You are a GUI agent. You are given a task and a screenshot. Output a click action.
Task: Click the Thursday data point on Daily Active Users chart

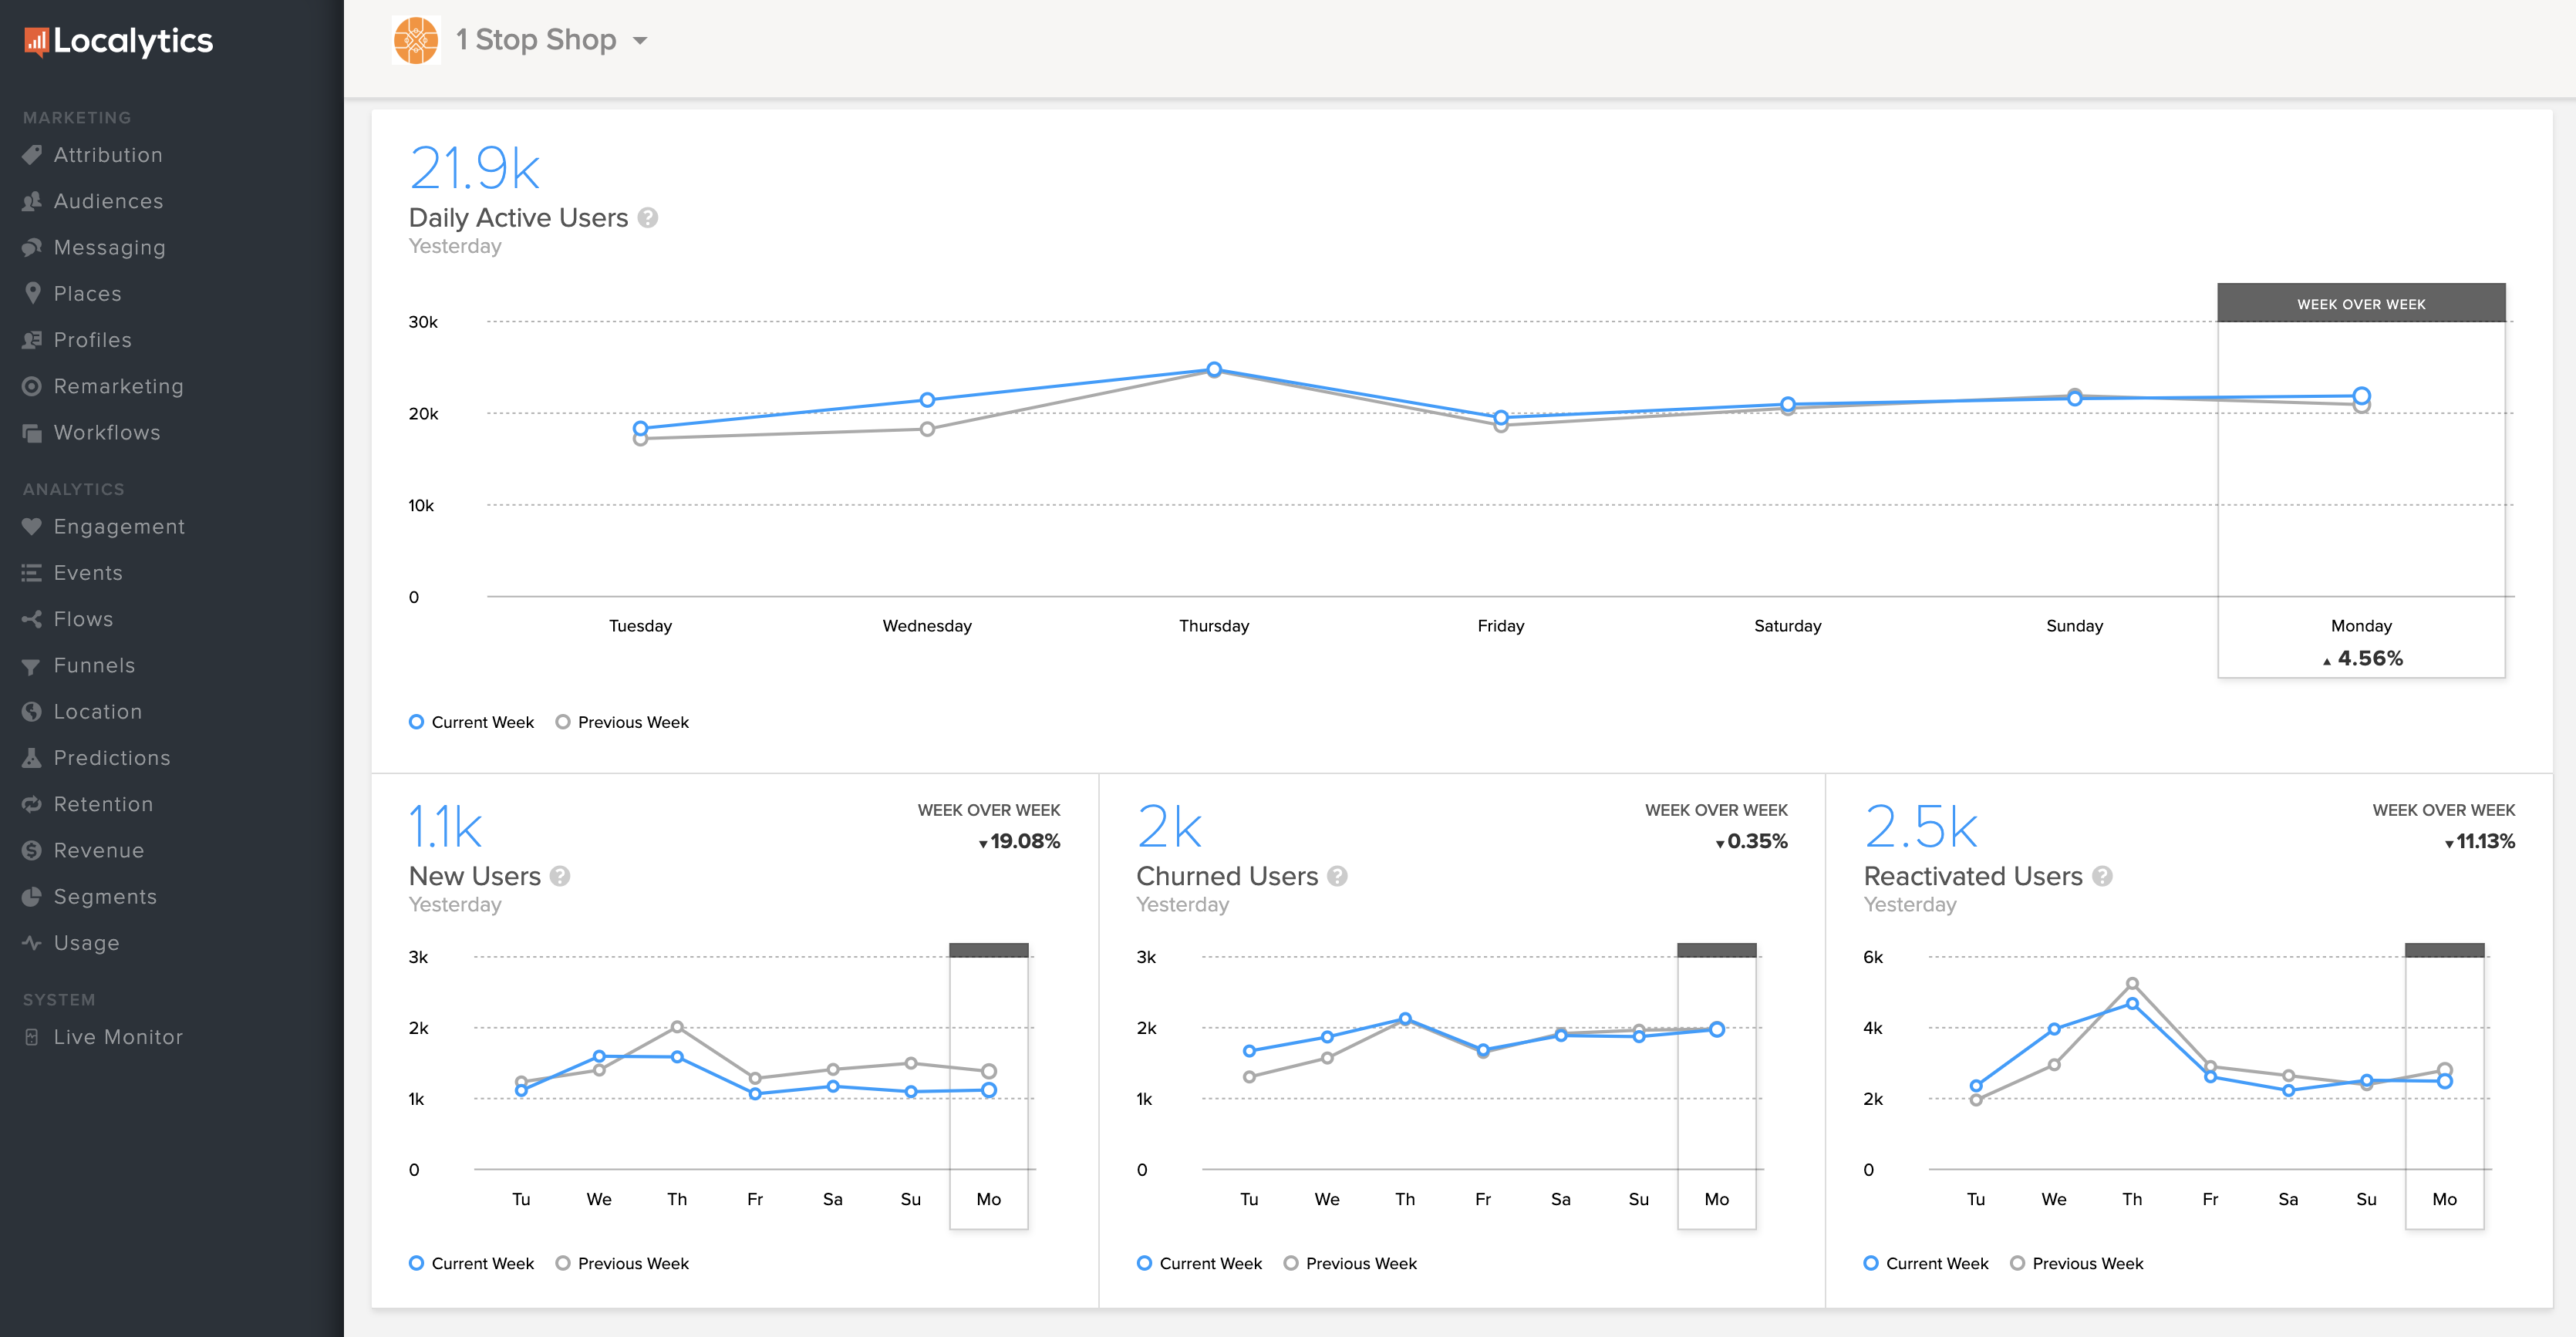point(1214,370)
